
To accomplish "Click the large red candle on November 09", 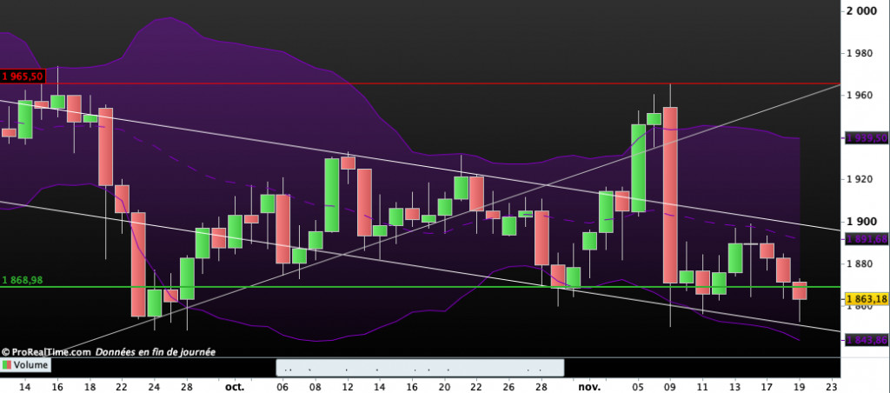I will (x=670, y=195).
